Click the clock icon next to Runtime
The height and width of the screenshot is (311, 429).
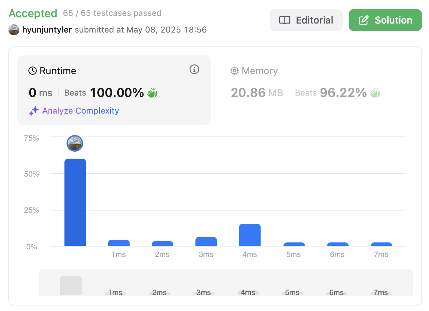click(33, 71)
